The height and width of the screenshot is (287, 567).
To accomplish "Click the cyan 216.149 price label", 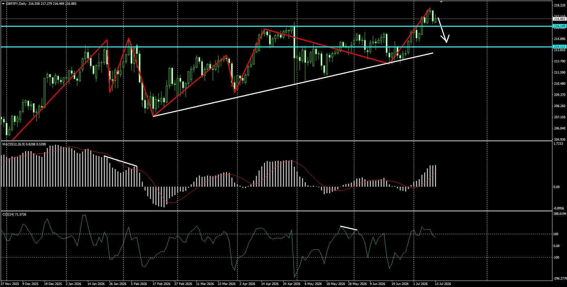I will [x=560, y=26].
